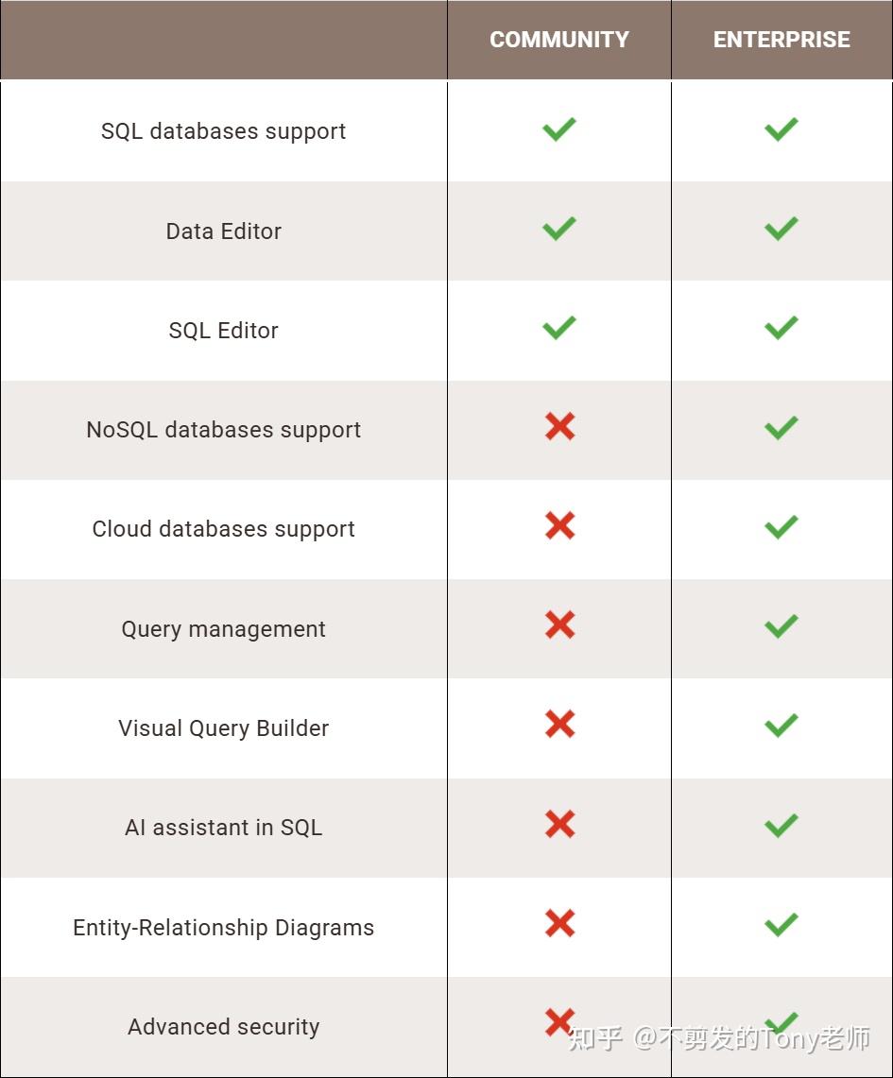
Task: Click the Community red X for NoSQL databases support
Action: click(x=560, y=427)
